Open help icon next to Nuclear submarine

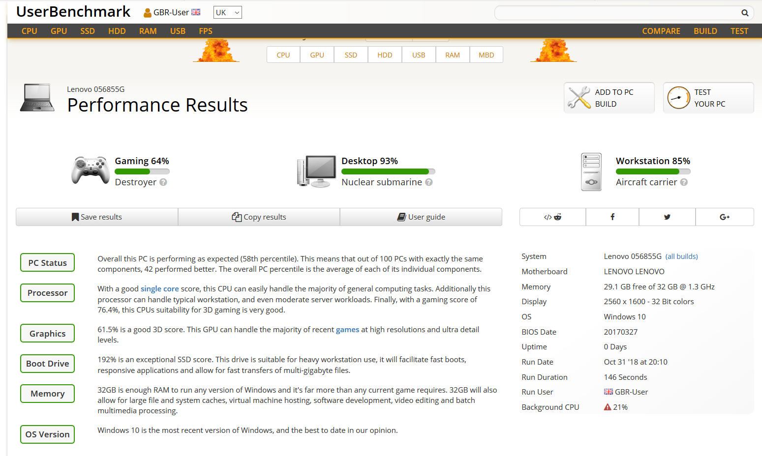click(x=429, y=182)
